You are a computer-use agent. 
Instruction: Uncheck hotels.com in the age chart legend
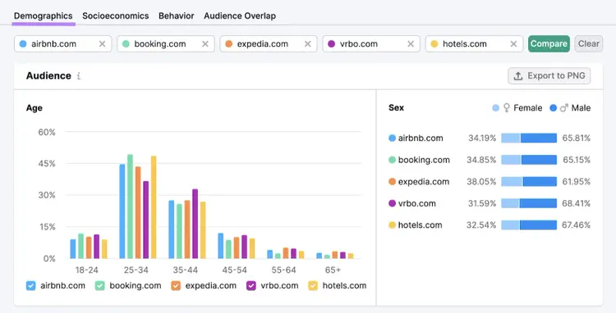point(313,286)
